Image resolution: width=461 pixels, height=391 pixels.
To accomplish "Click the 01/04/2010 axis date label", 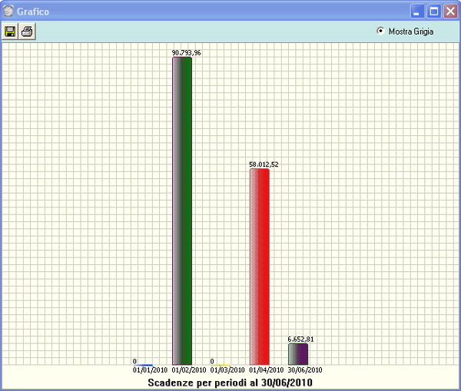I will pos(265,370).
